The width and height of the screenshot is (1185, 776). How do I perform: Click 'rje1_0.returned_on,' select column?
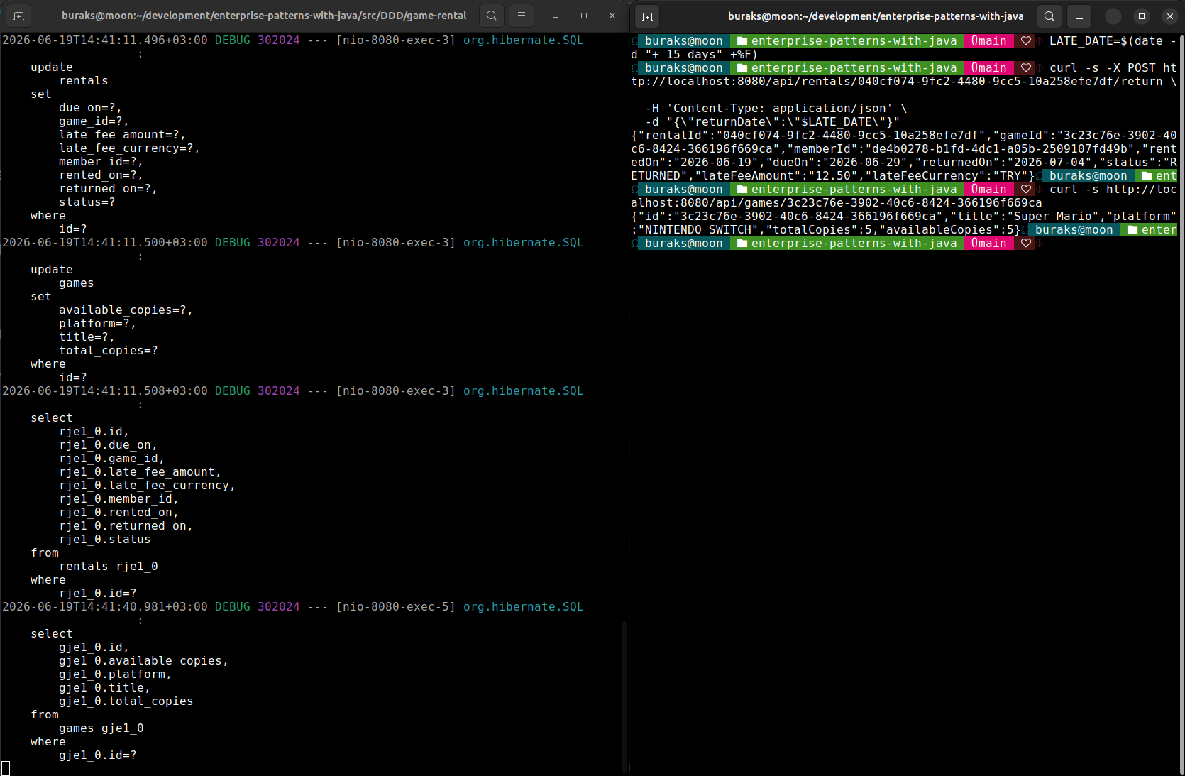pyautogui.click(x=126, y=526)
